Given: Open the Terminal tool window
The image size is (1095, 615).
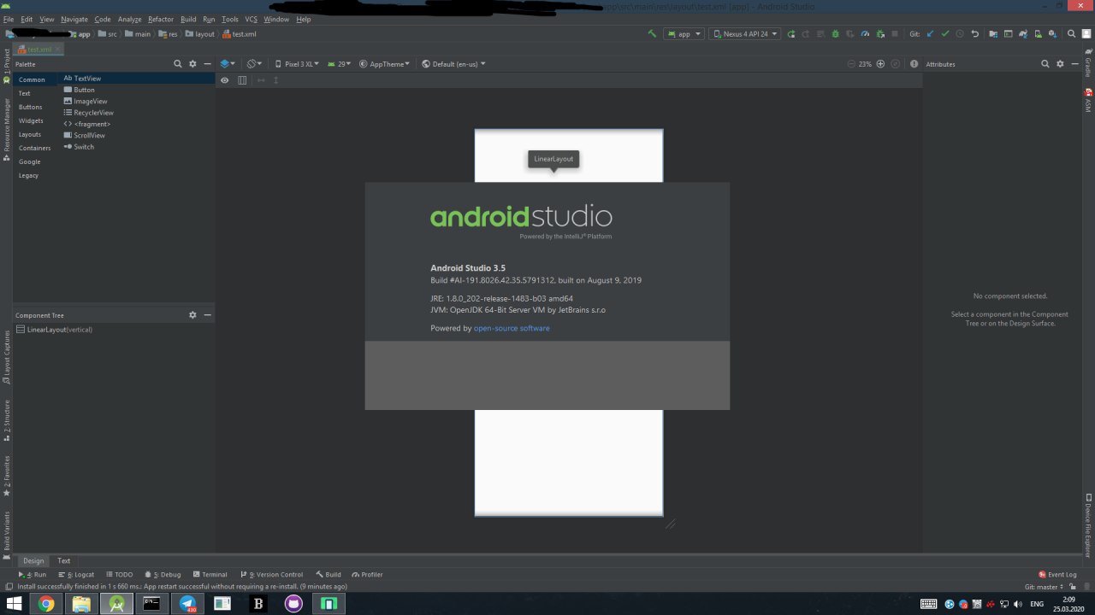Looking at the screenshot, I should (x=210, y=575).
